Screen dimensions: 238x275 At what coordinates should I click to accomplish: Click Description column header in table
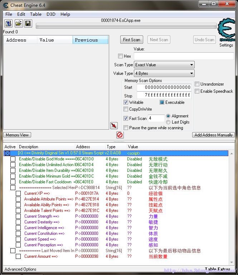tap(46, 146)
